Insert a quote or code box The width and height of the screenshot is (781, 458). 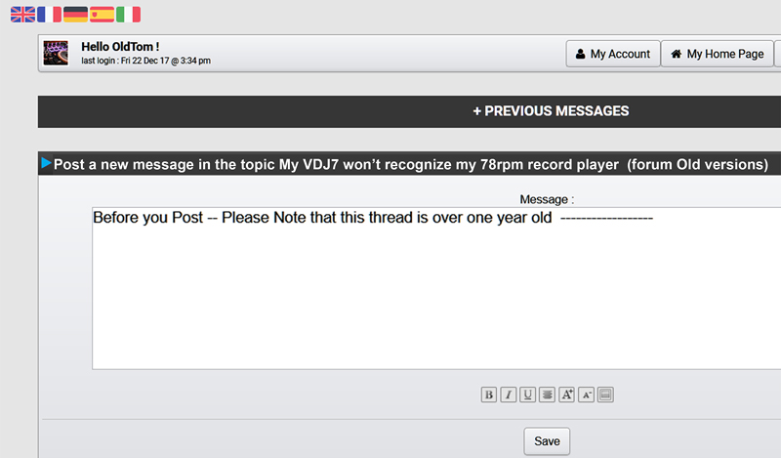coord(605,395)
